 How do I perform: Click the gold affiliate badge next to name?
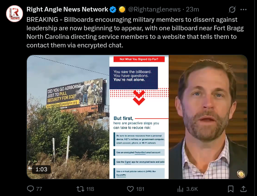coord(122,9)
